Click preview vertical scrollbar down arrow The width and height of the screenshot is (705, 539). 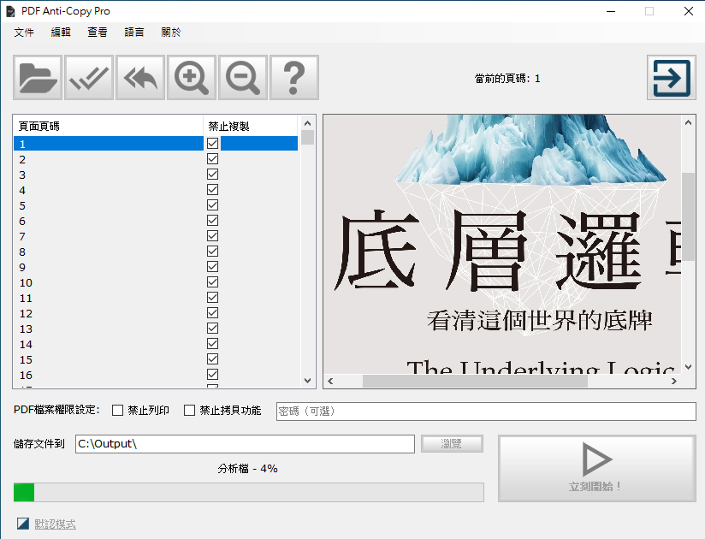688,367
